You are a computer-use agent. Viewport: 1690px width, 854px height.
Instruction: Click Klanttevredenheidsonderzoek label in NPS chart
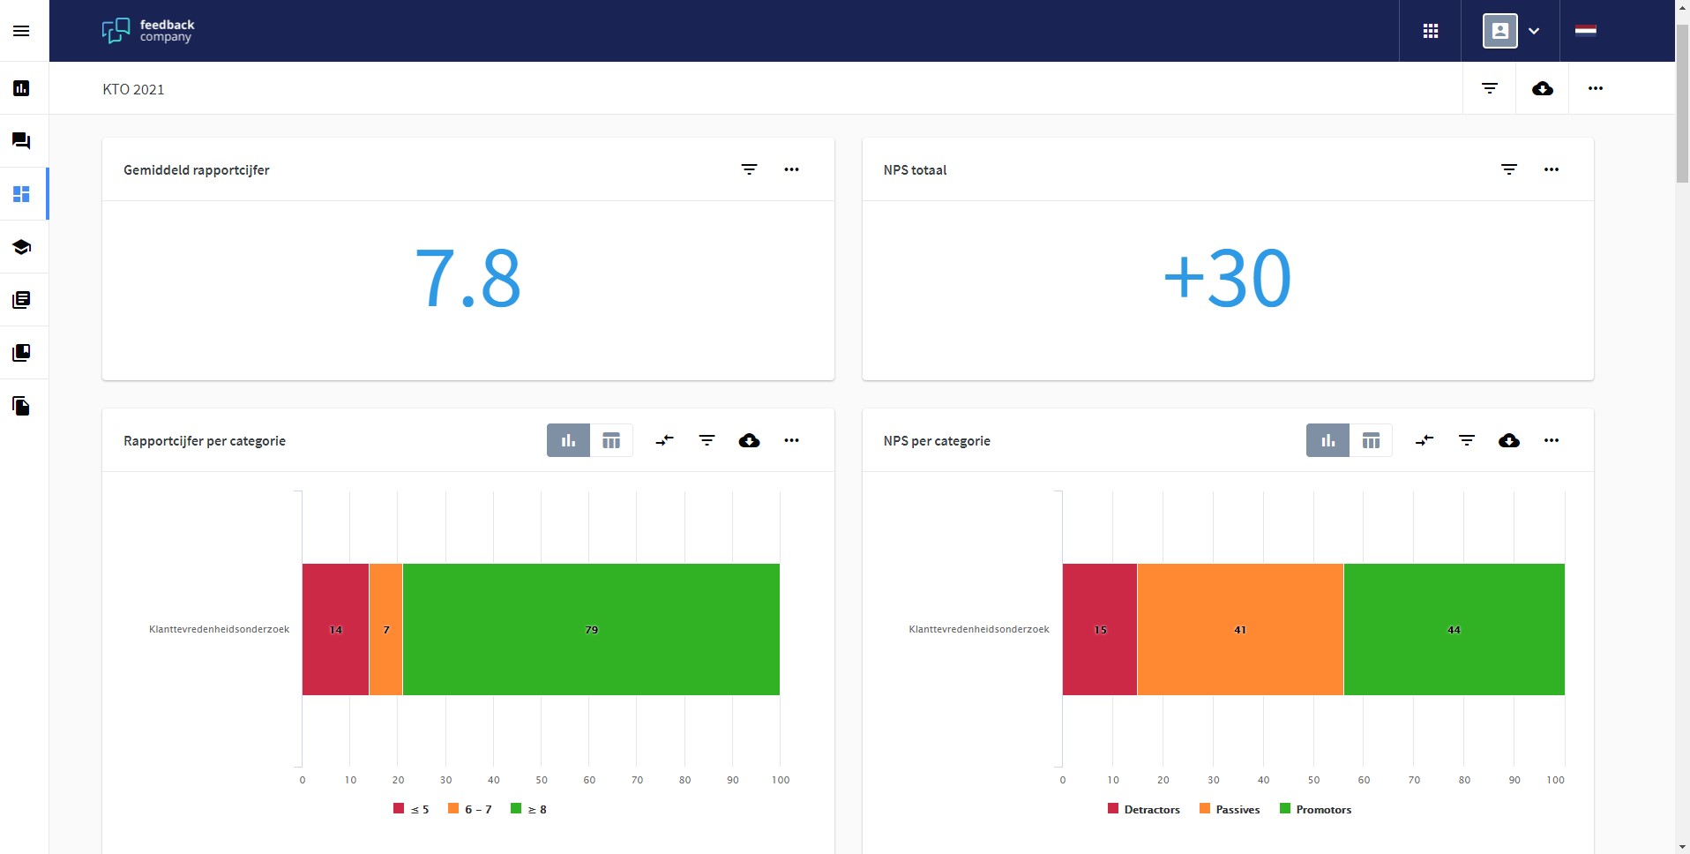click(x=979, y=629)
